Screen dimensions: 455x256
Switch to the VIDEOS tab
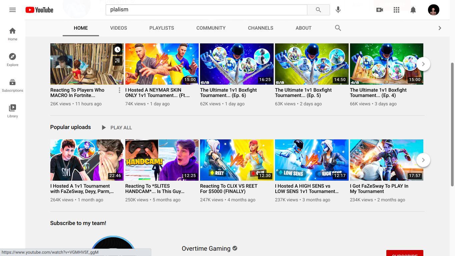(x=119, y=28)
